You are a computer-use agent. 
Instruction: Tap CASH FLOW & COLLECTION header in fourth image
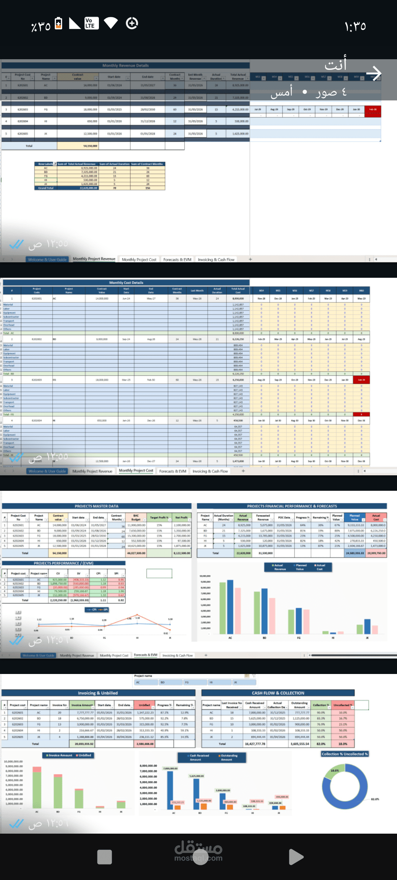[278, 693]
